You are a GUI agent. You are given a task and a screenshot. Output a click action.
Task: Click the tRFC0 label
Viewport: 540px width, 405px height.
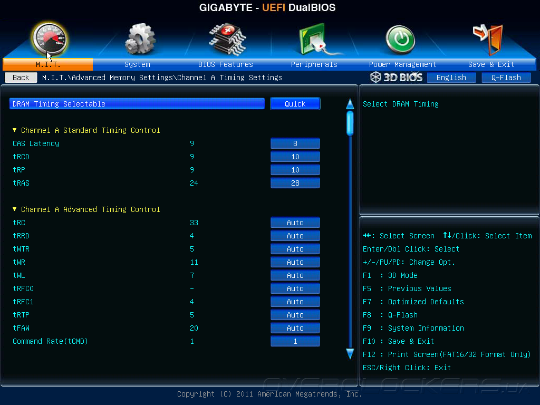[23, 288]
